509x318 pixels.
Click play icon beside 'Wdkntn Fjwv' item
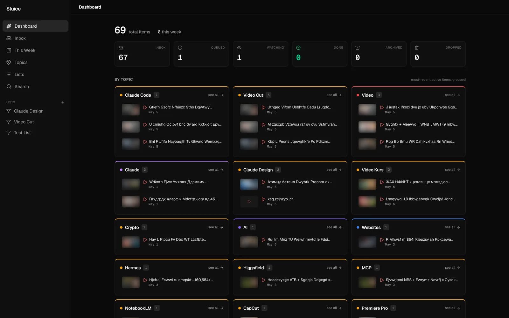pos(145,182)
